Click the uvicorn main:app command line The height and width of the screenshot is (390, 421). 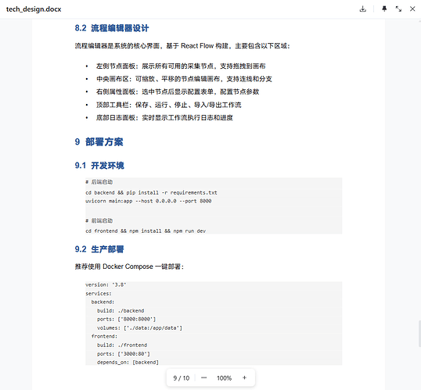pyautogui.click(x=148, y=201)
